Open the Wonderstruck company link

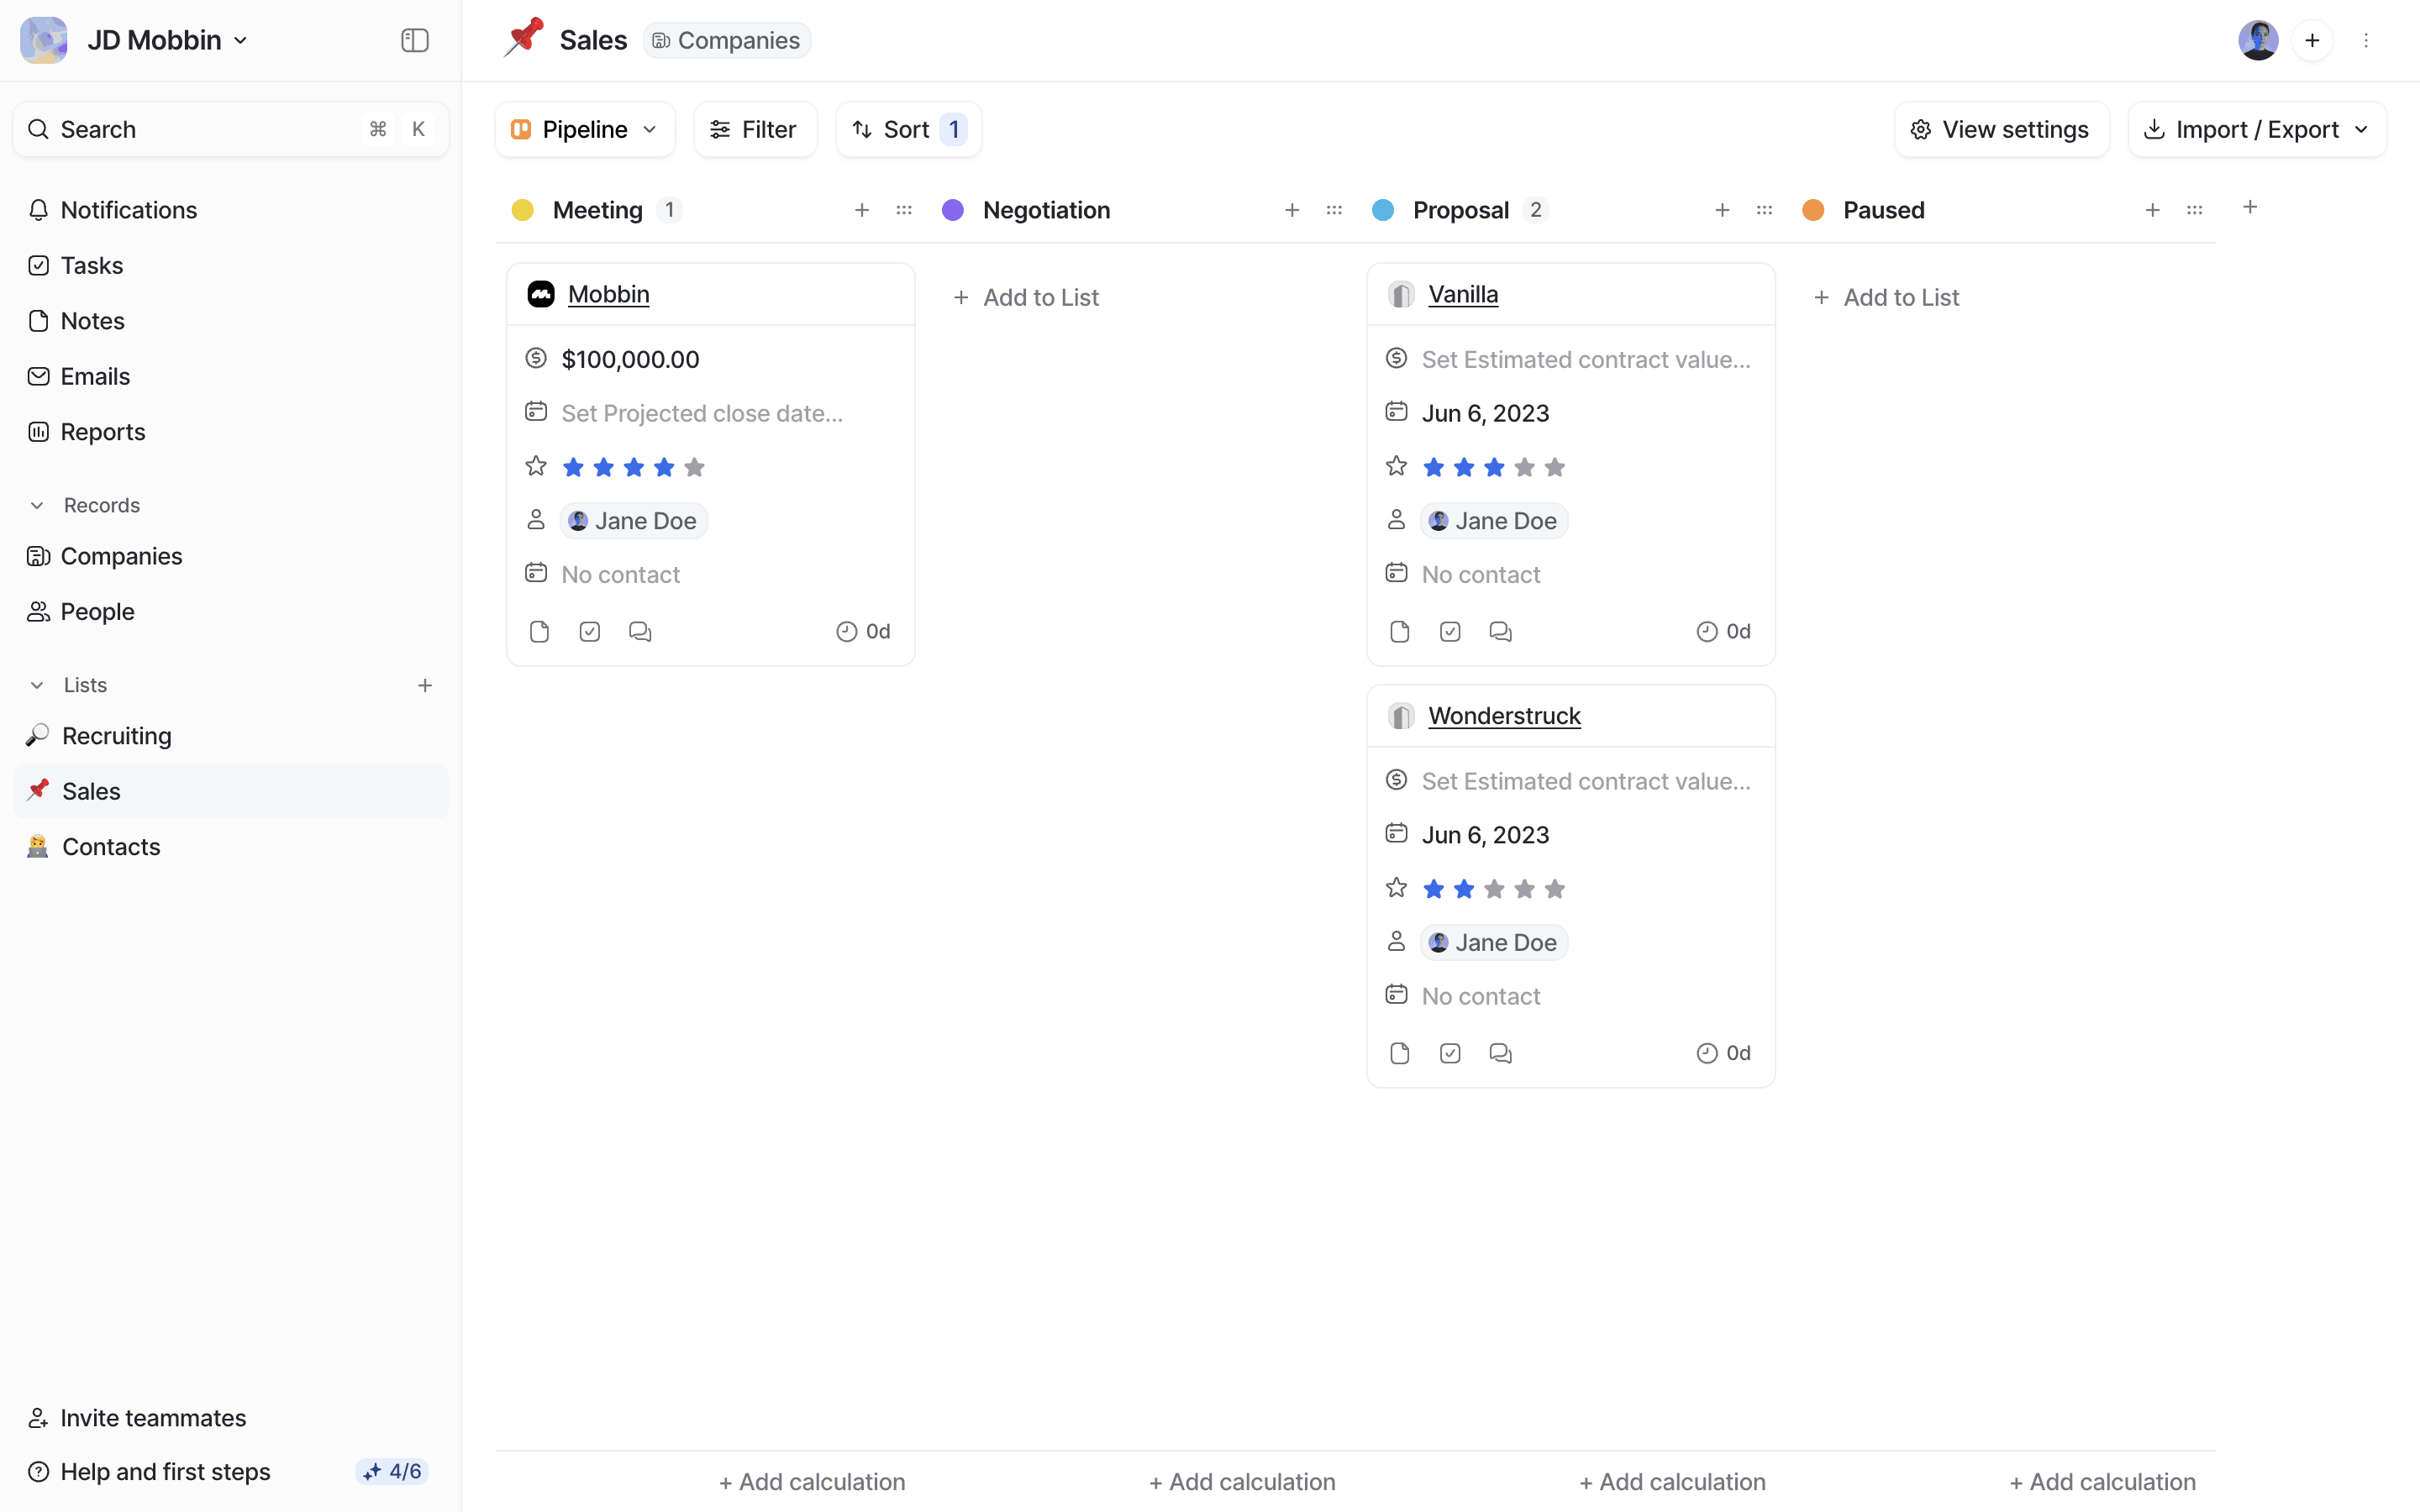pos(1504,716)
